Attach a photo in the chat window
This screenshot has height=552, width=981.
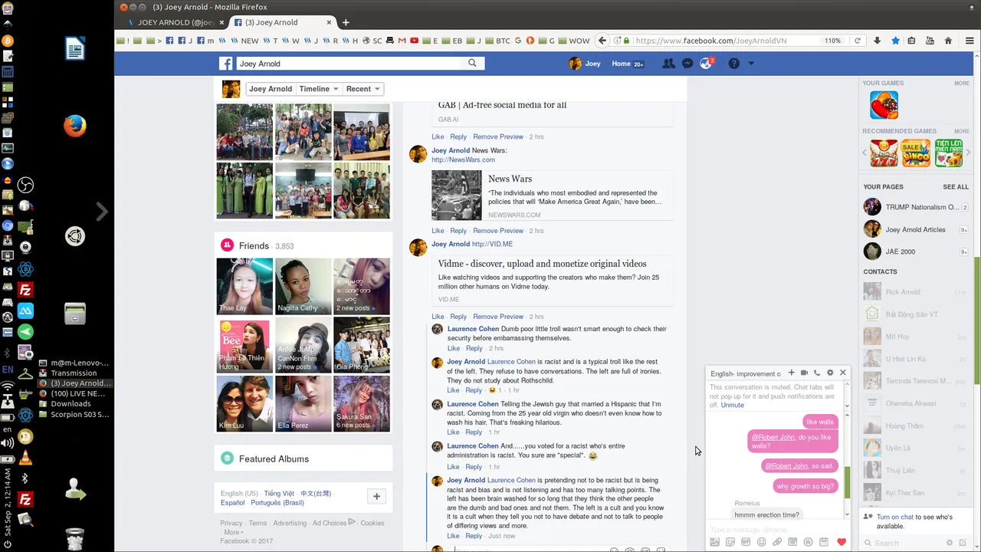(715, 542)
